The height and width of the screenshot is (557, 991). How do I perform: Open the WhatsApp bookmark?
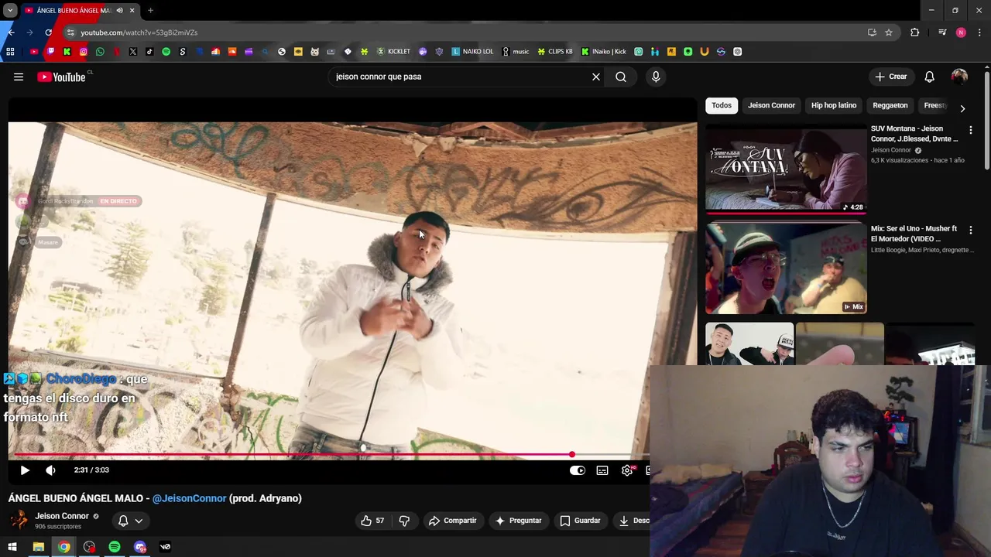pos(100,52)
